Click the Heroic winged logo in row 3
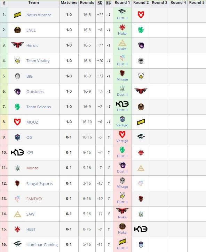206x252 pixels. point(17,45)
